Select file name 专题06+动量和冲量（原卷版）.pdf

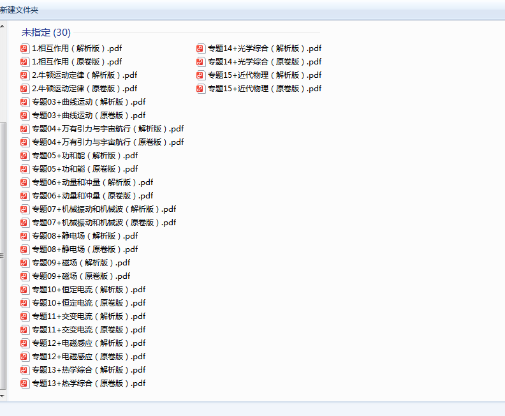[92, 196]
